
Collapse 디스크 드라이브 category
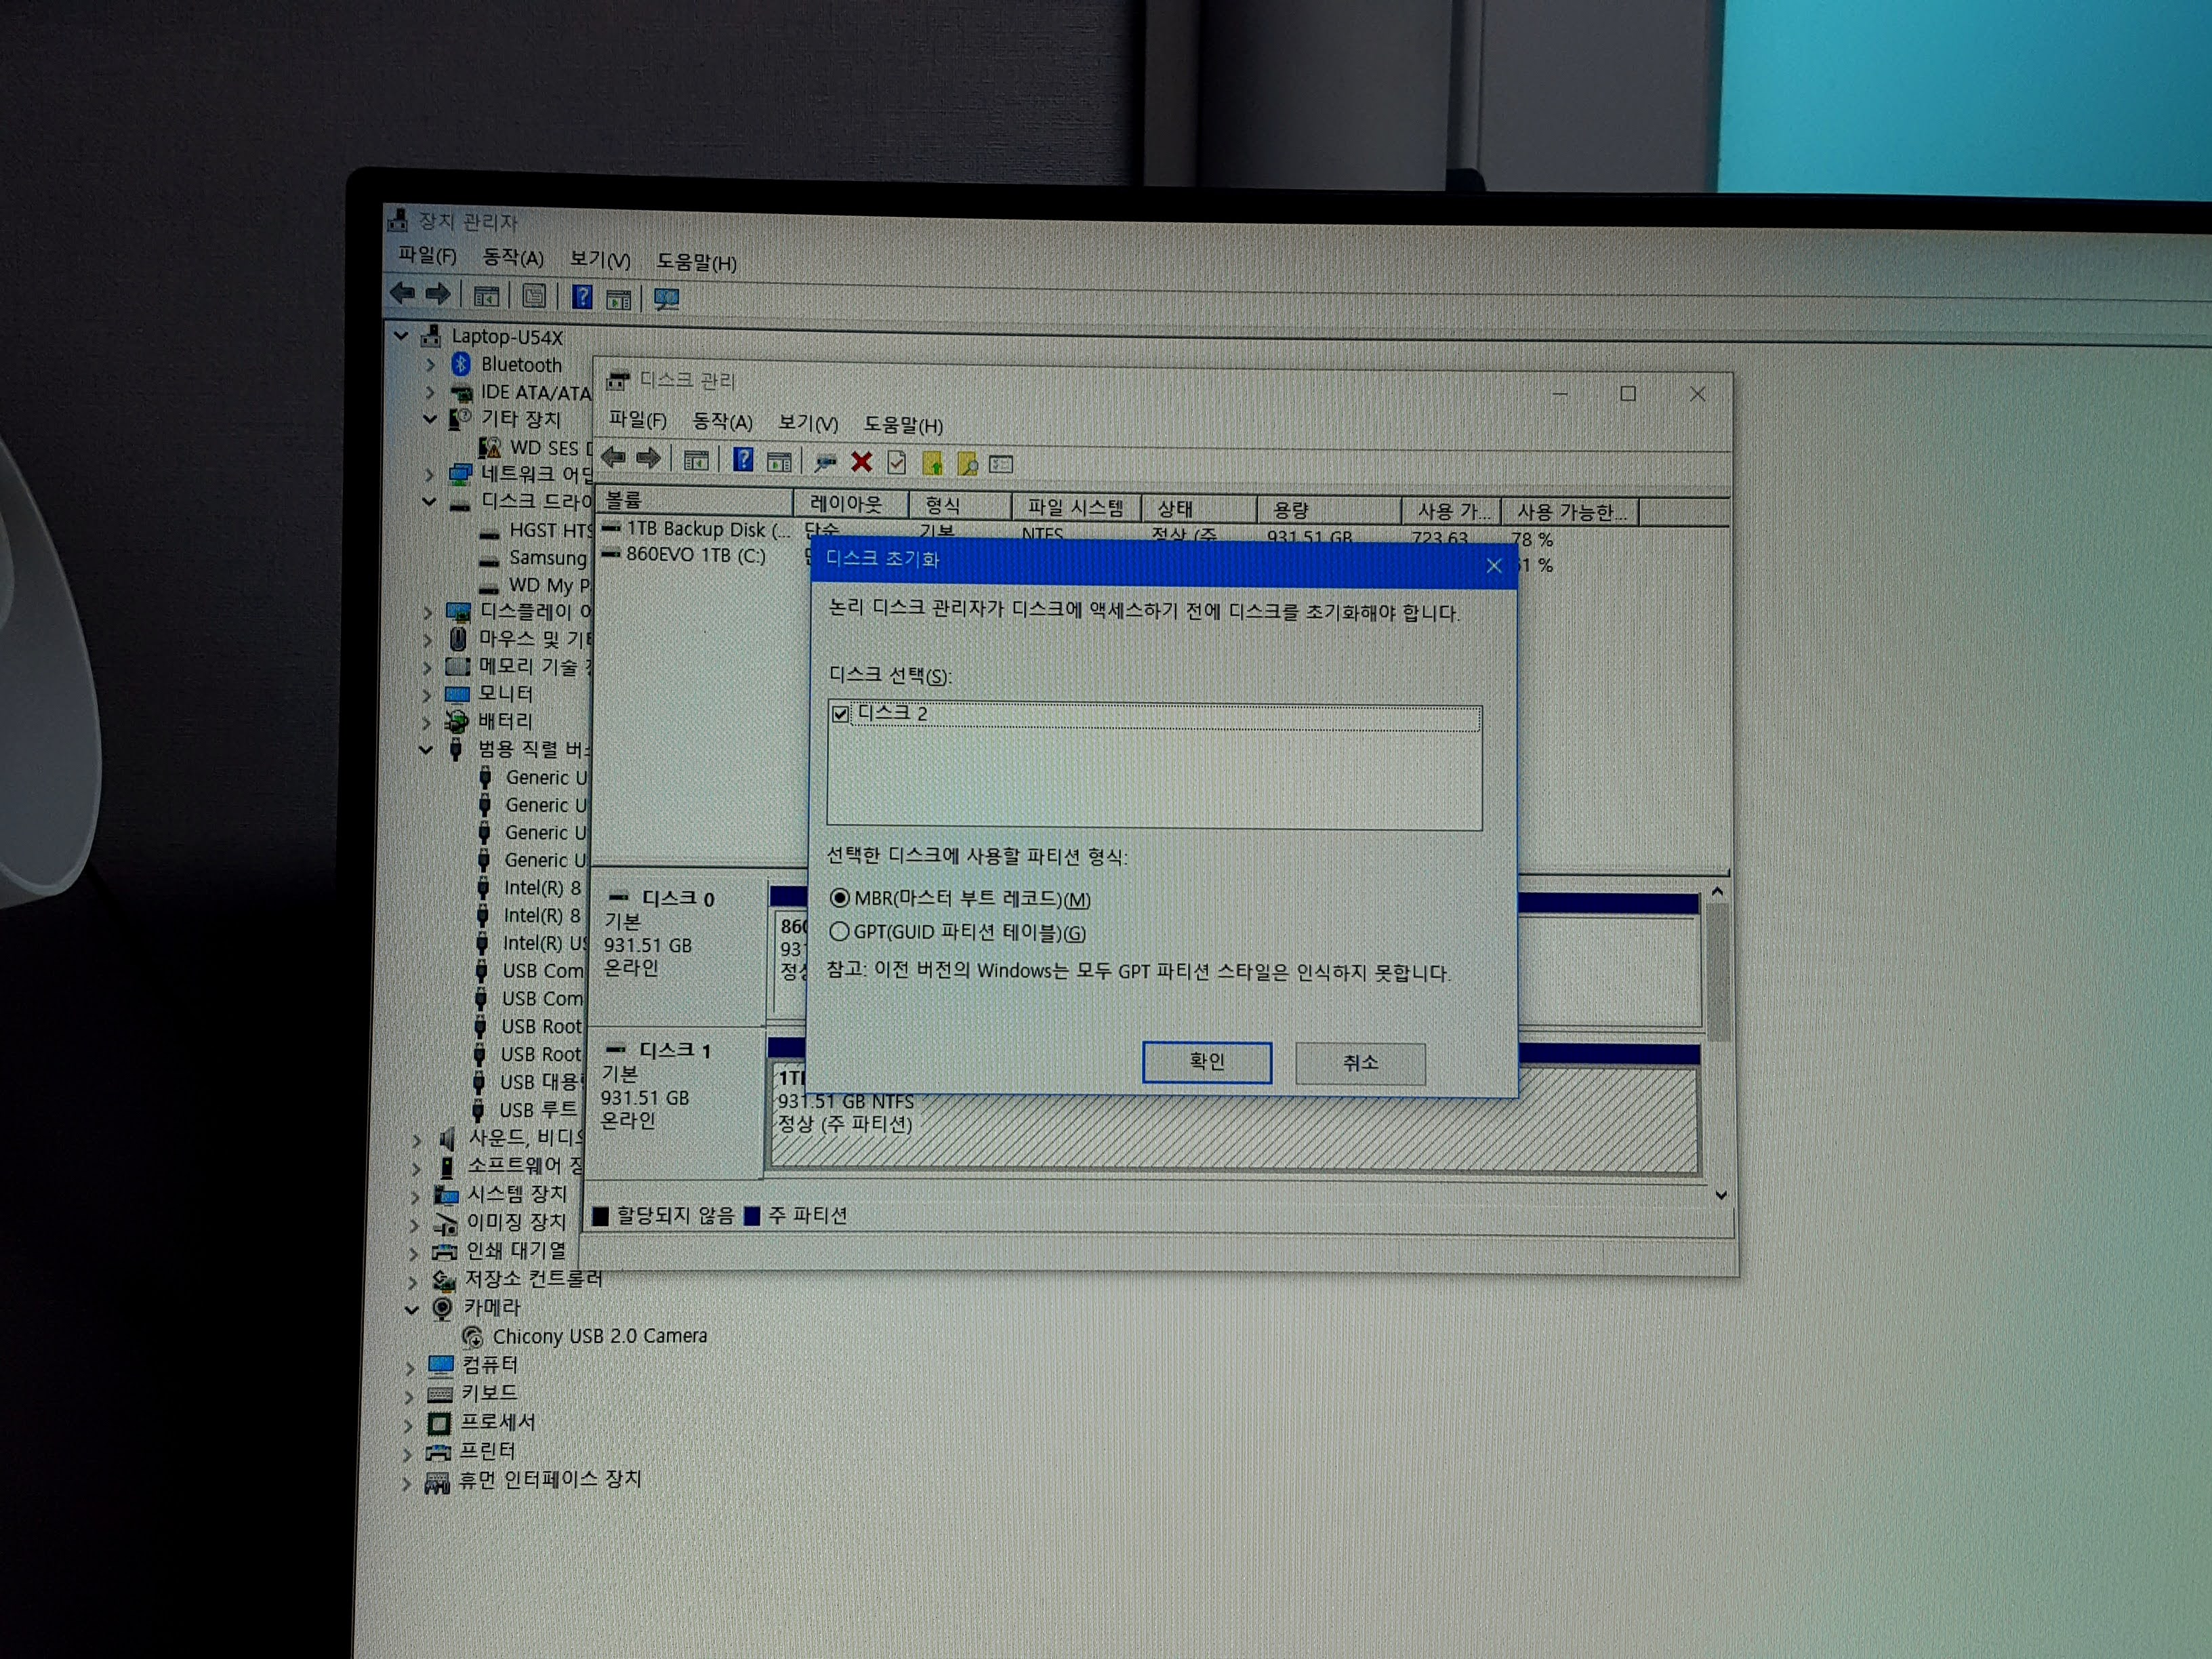pos(429,501)
